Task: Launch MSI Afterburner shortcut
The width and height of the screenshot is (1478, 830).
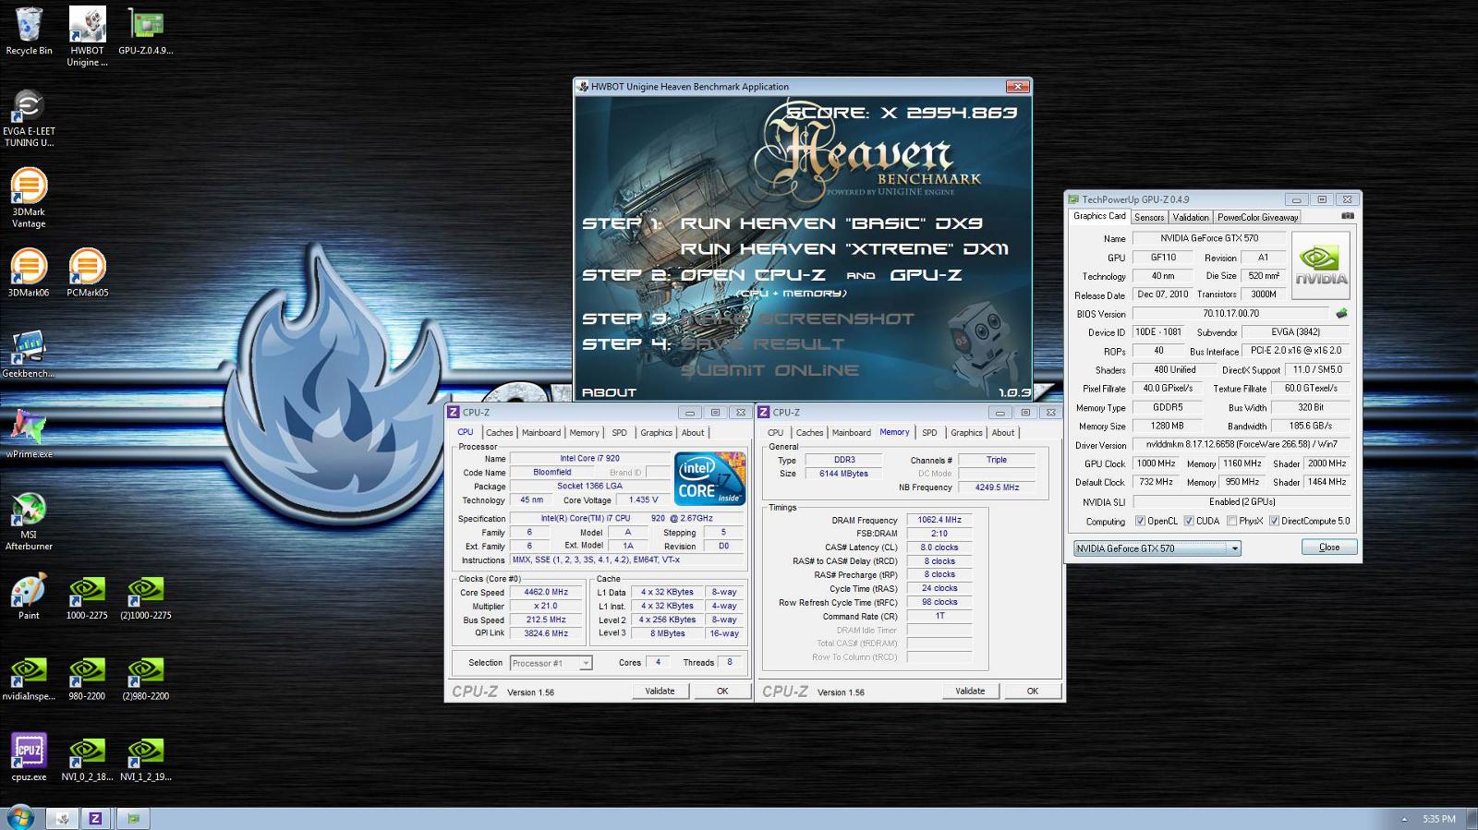Action: 29,522
